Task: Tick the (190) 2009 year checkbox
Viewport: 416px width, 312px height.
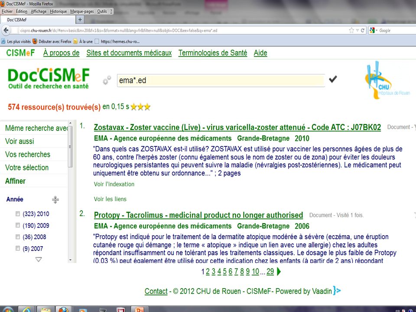Action: [x=18, y=225]
